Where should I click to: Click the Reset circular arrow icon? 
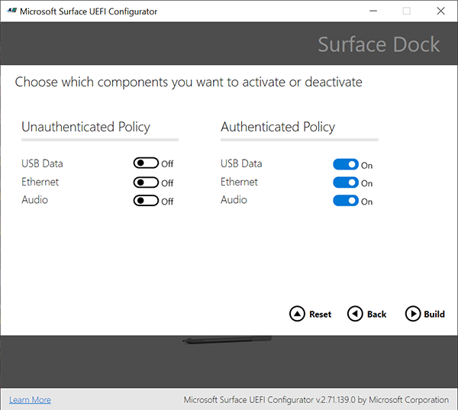(x=297, y=314)
